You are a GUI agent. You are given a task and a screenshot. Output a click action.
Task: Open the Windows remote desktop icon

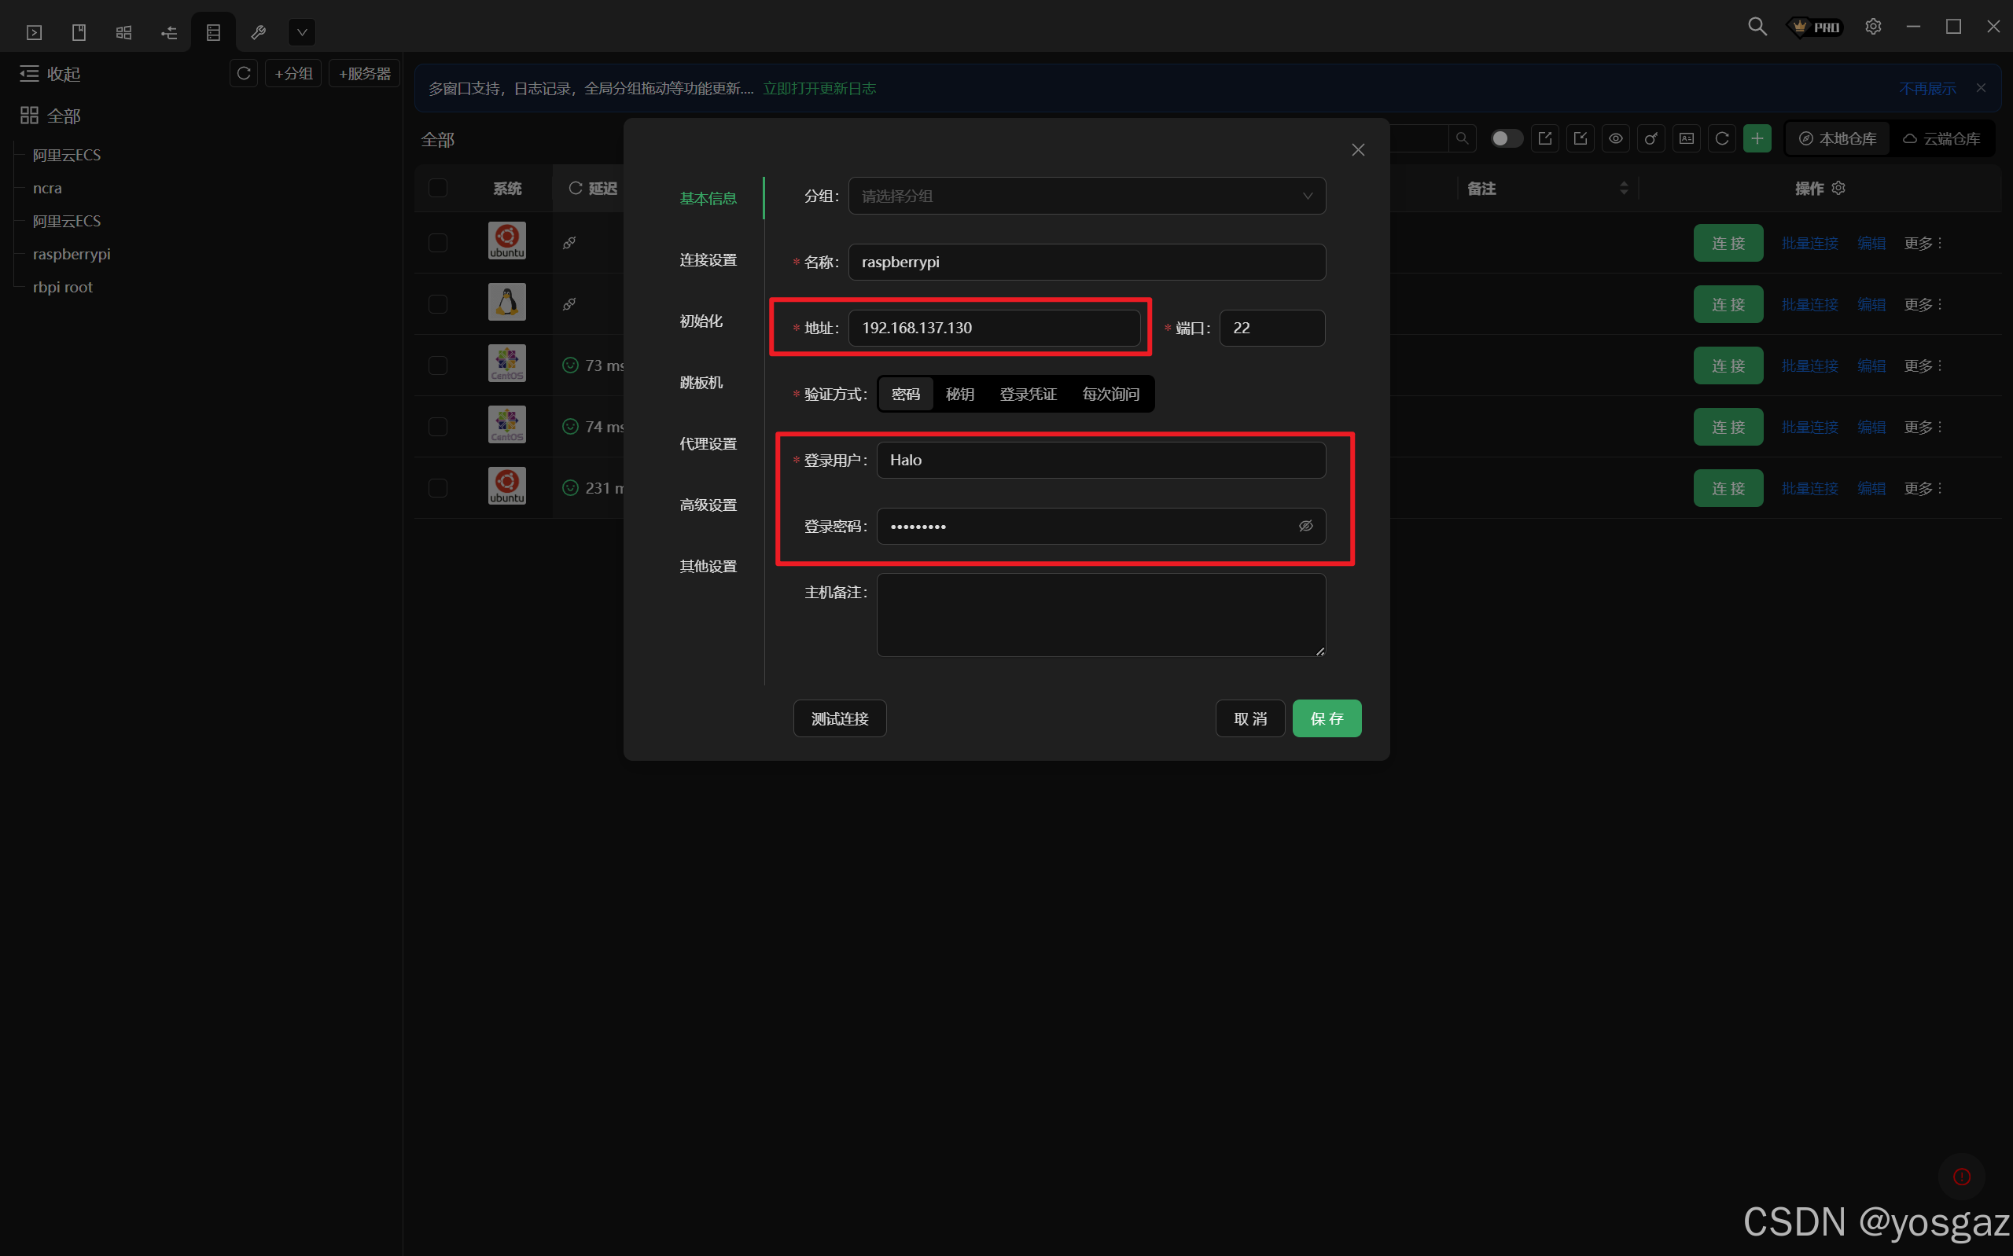point(123,32)
